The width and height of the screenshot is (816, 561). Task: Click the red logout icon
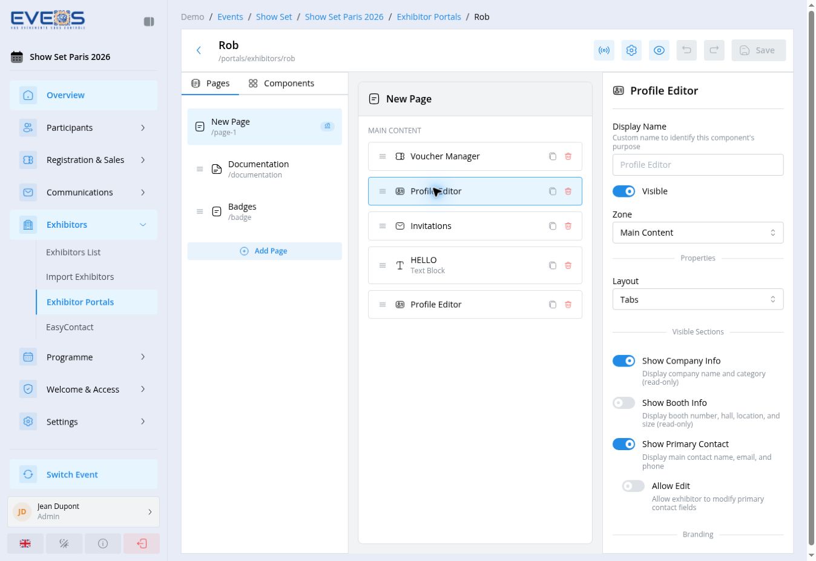pyautogui.click(x=142, y=543)
